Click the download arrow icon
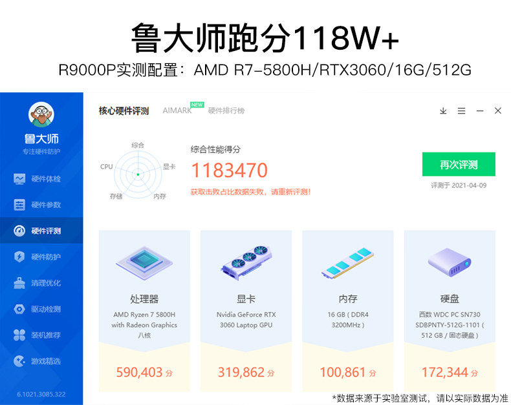This screenshot has width=511, height=405. (x=443, y=111)
